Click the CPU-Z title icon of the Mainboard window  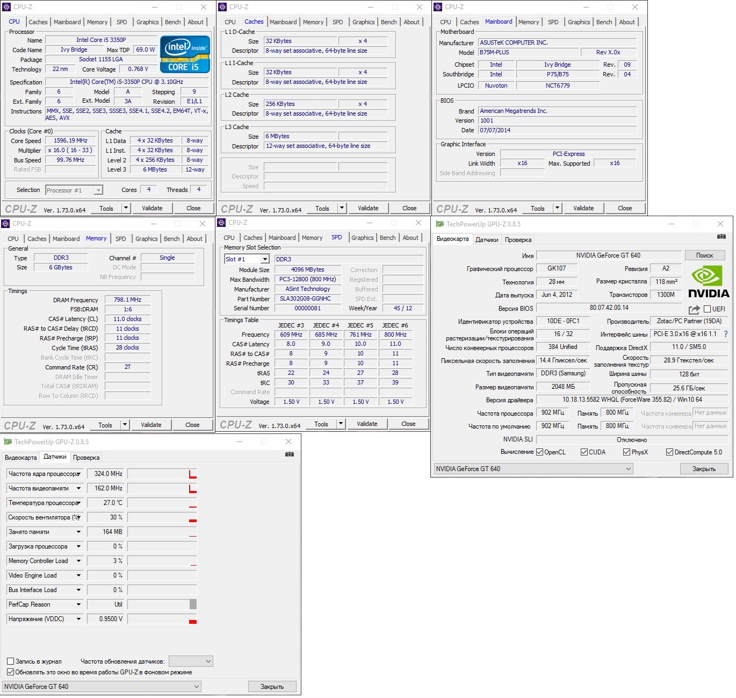pyautogui.click(x=438, y=7)
